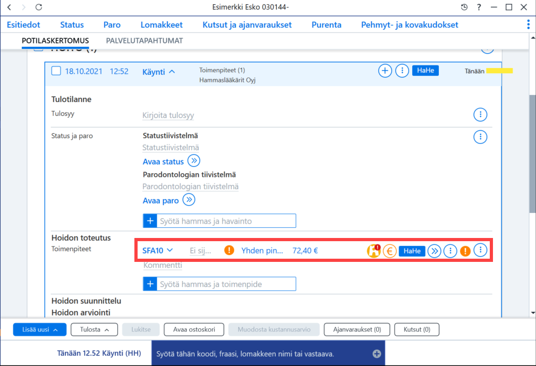536x366 pixels.
Task: Click the Avaa paro link
Action: [x=160, y=201]
